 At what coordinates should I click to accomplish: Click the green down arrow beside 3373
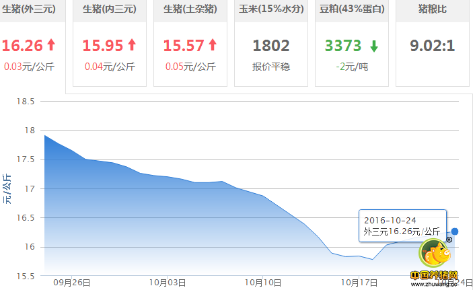(x=373, y=46)
